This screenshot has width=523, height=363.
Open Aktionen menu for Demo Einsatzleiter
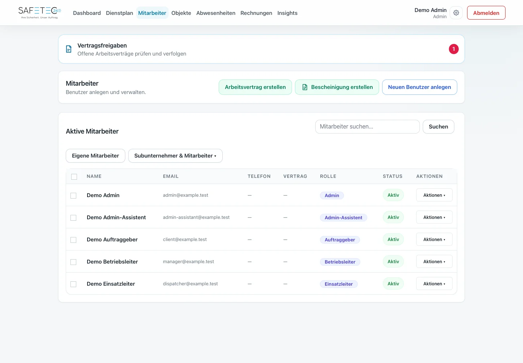[x=434, y=284]
